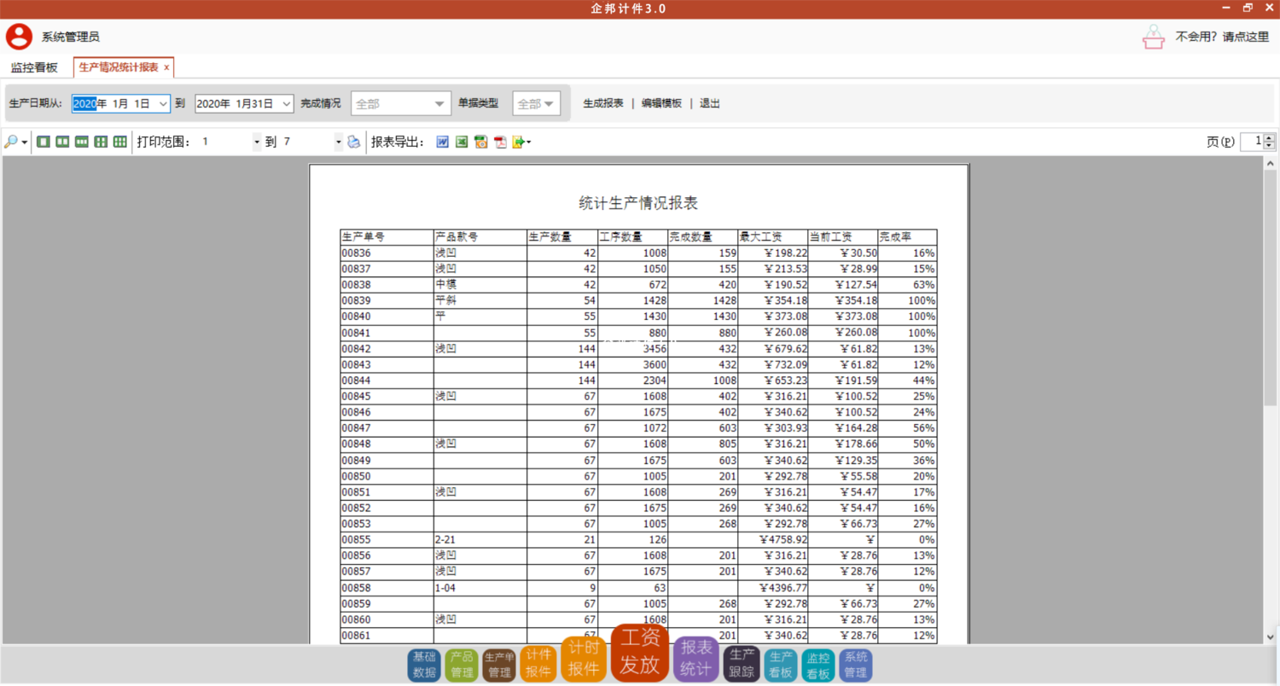Click the 编辑模板 link
1280x686 pixels.
pyautogui.click(x=661, y=103)
